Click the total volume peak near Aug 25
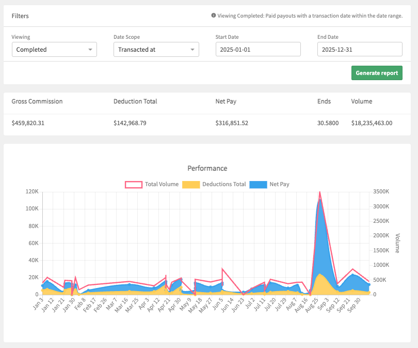 pos(319,192)
